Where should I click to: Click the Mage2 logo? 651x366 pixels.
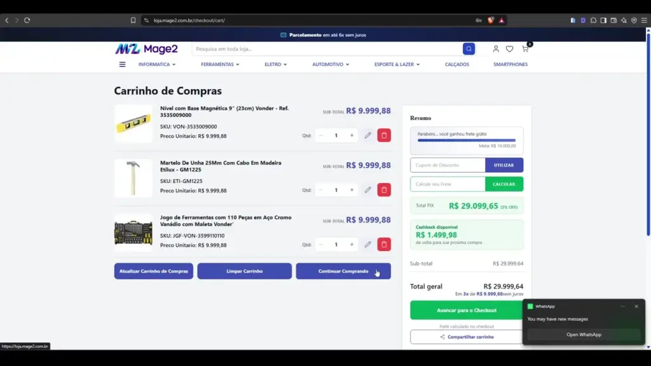tap(146, 49)
